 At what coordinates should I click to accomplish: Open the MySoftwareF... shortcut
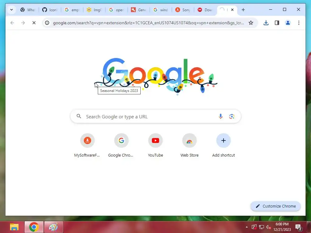[x=87, y=146]
